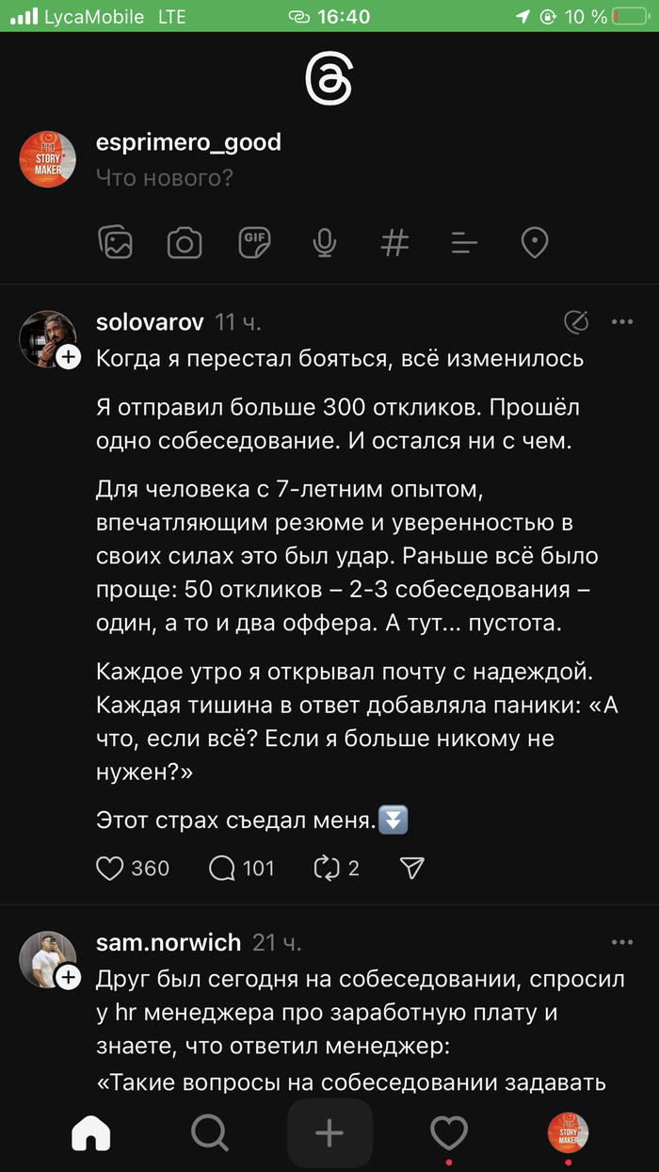Attach a photo from the gallery icon
This screenshot has width=659, height=1172.
116,243
